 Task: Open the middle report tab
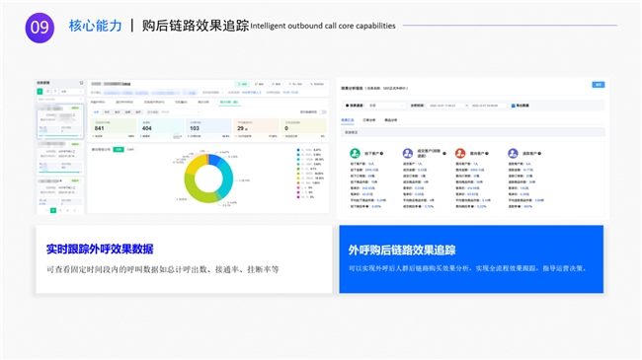pos(369,120)
